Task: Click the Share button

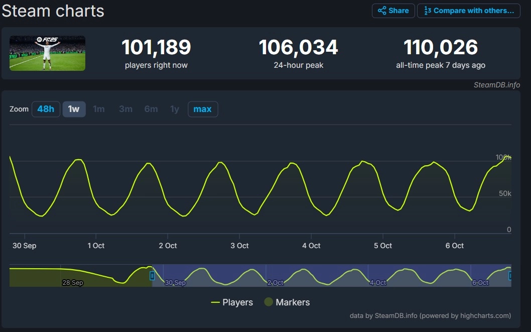Action: click(x=393, y=11)
